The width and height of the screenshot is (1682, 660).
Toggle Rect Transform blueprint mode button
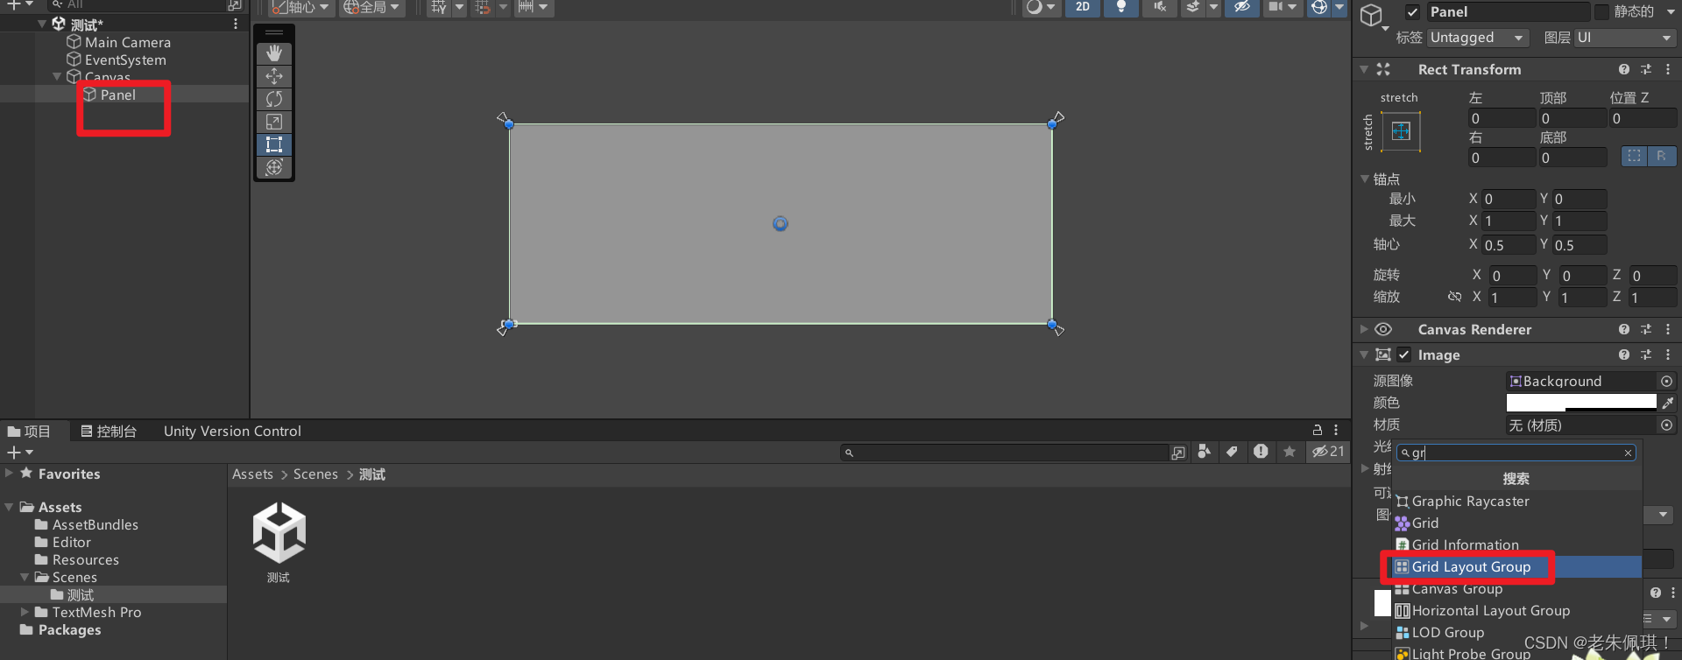(1634, 156)
